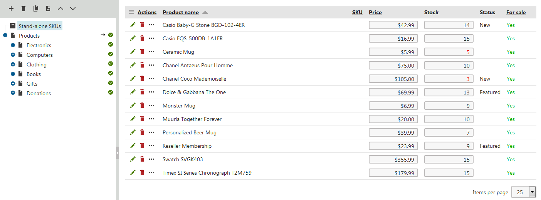Move item up with the up arrow
541x200 pixels.
coord(60,8)
